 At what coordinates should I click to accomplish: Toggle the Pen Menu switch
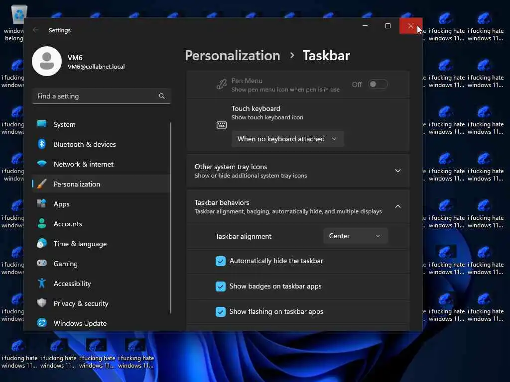tap(378, 85)
